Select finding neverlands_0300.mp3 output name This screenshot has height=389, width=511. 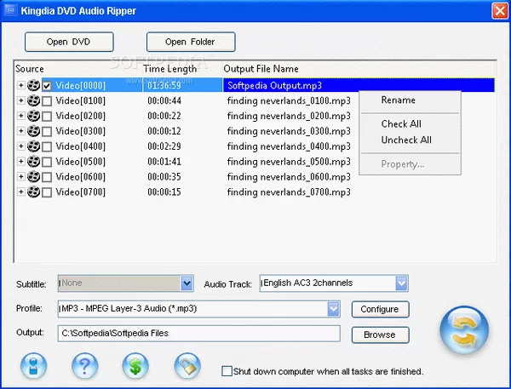(x=289, y=131)
